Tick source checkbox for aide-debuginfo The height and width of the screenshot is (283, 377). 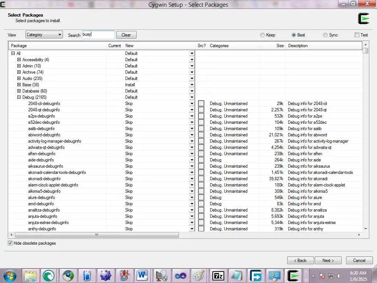point(201,160)
